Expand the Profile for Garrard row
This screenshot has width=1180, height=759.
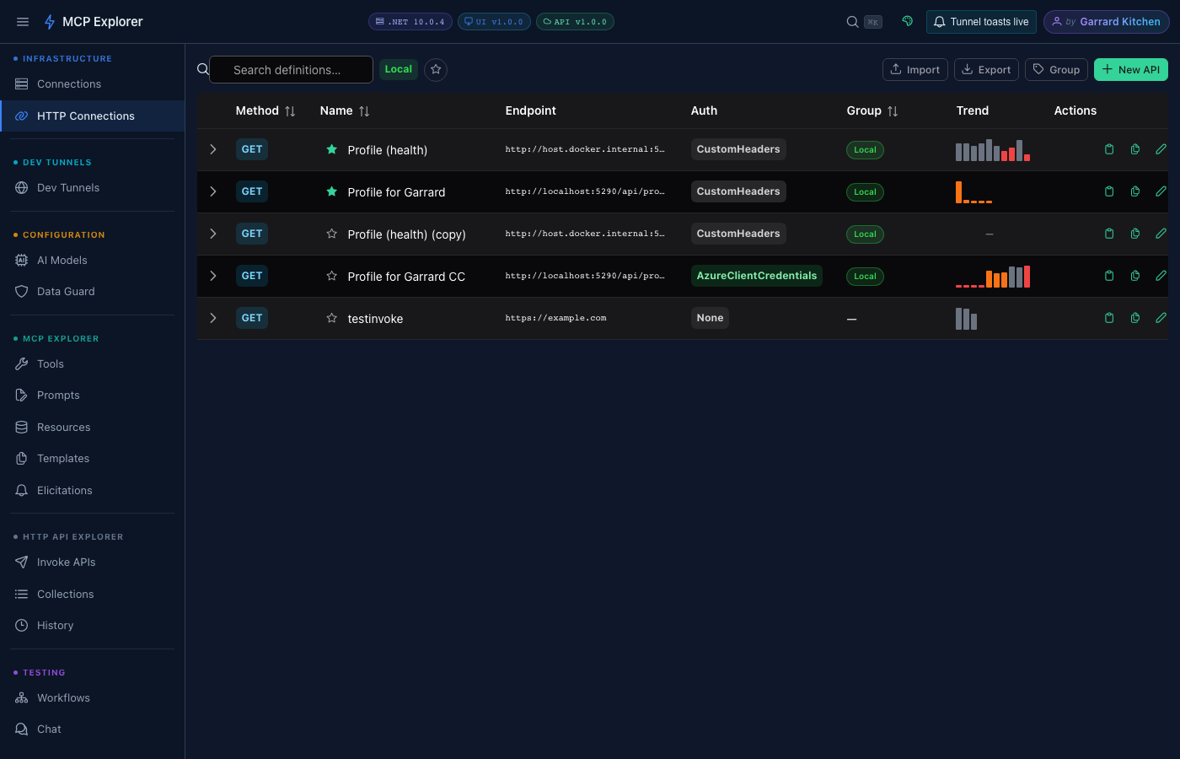(213, 191)
